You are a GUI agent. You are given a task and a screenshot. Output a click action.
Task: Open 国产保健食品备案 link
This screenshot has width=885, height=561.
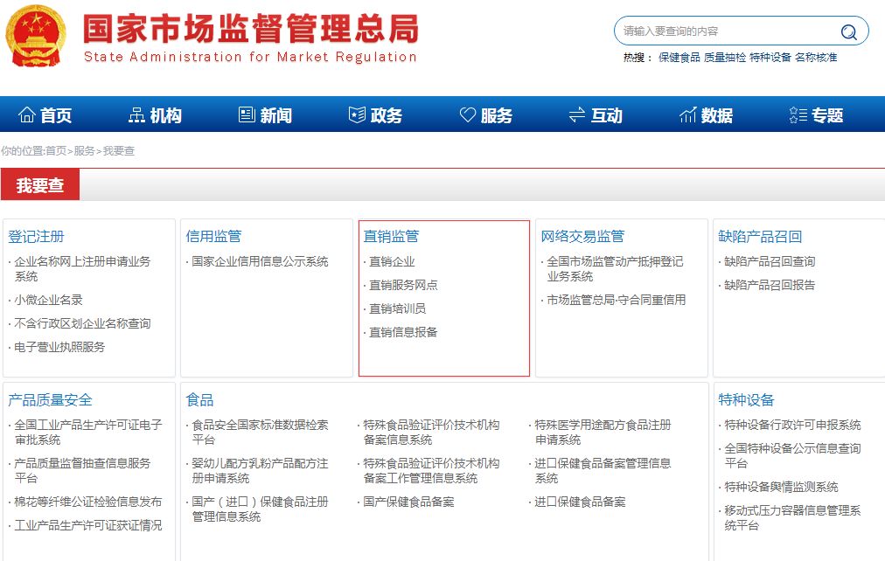pos(408,502)
